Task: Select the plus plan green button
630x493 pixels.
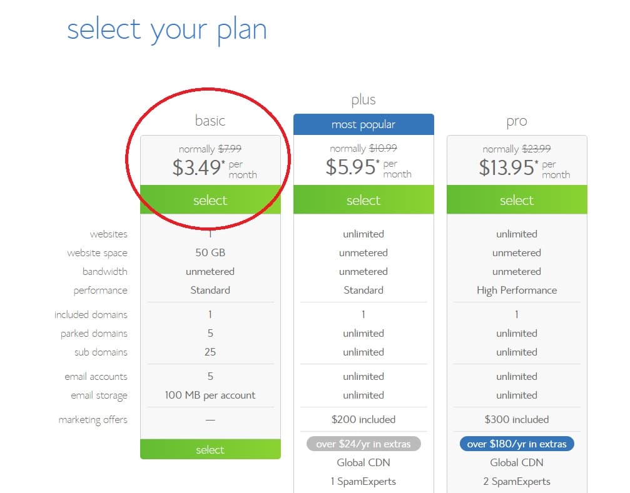Action: tap(363, 199)
